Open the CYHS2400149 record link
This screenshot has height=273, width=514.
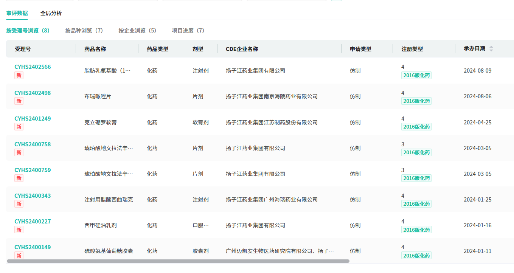tap(33, 247)
